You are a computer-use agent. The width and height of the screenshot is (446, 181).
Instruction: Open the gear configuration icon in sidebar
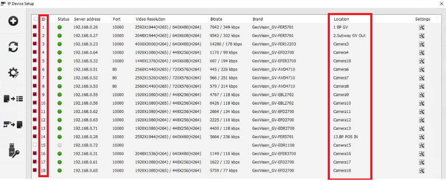point(13,73)
